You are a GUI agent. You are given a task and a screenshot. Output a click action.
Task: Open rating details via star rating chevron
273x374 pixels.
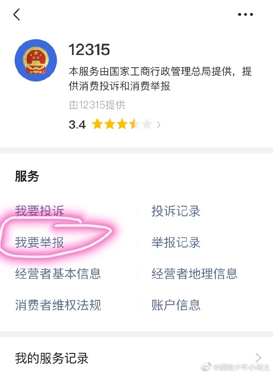(x=159, y=124)
